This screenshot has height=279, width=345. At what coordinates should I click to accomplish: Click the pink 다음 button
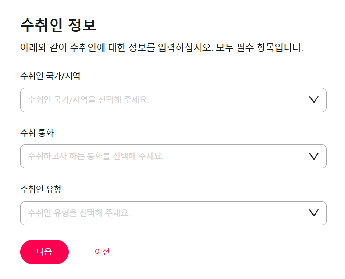point(44,252)
